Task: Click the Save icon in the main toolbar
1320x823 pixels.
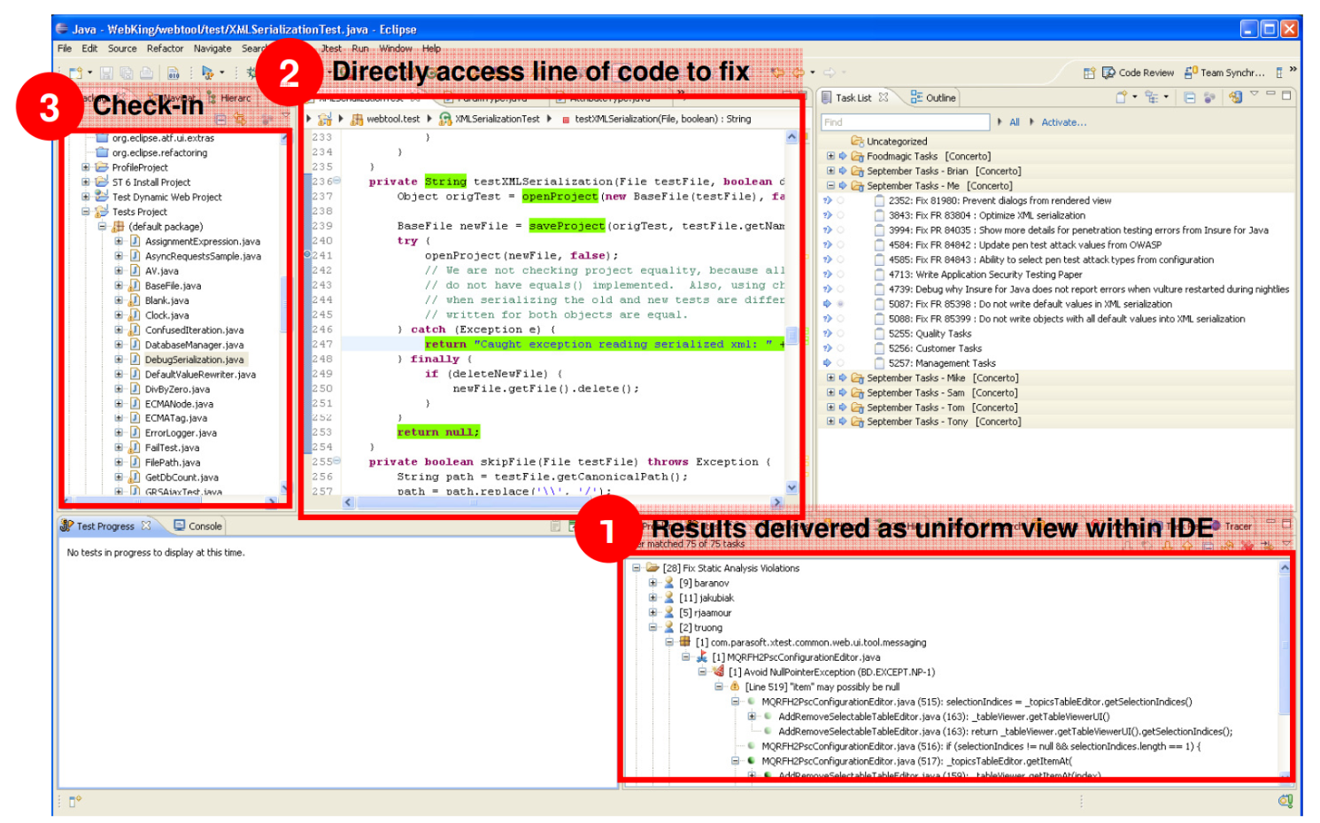Action: click(106, 73)
